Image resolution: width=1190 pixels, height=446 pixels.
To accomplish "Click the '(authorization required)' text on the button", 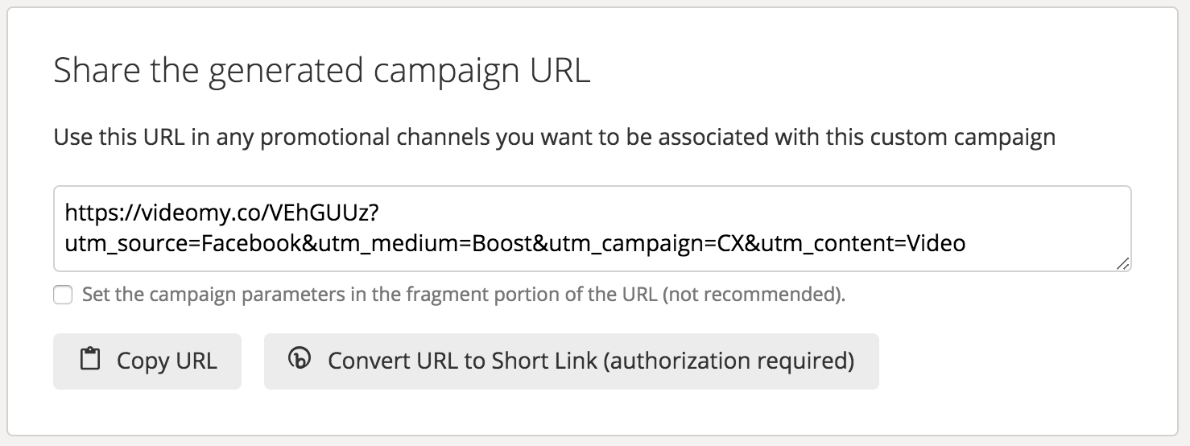I will tap(729, 361).
